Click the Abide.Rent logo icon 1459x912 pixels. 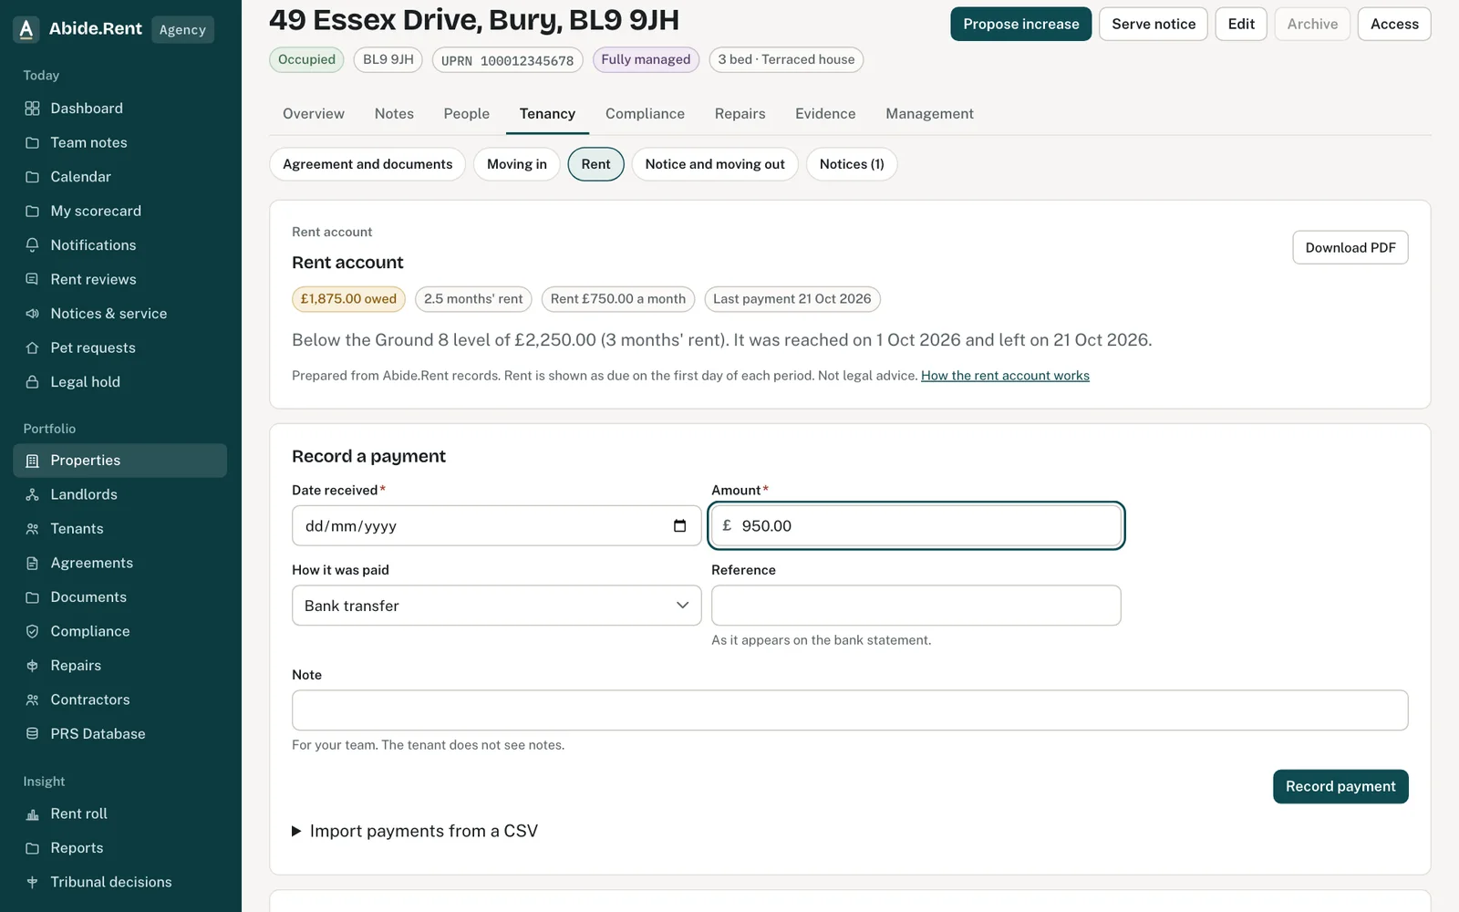pyautogui.click(x=26, y=29)
